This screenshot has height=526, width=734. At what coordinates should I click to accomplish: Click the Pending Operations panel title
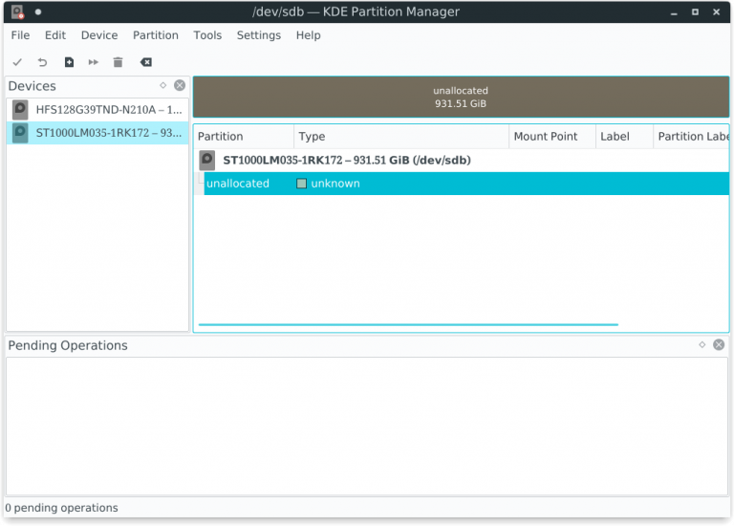(x=68, y=345)
